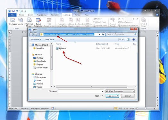168x120 pixels.
Task: Click the Greeting Line icon
Action: (x=78, y=22)
